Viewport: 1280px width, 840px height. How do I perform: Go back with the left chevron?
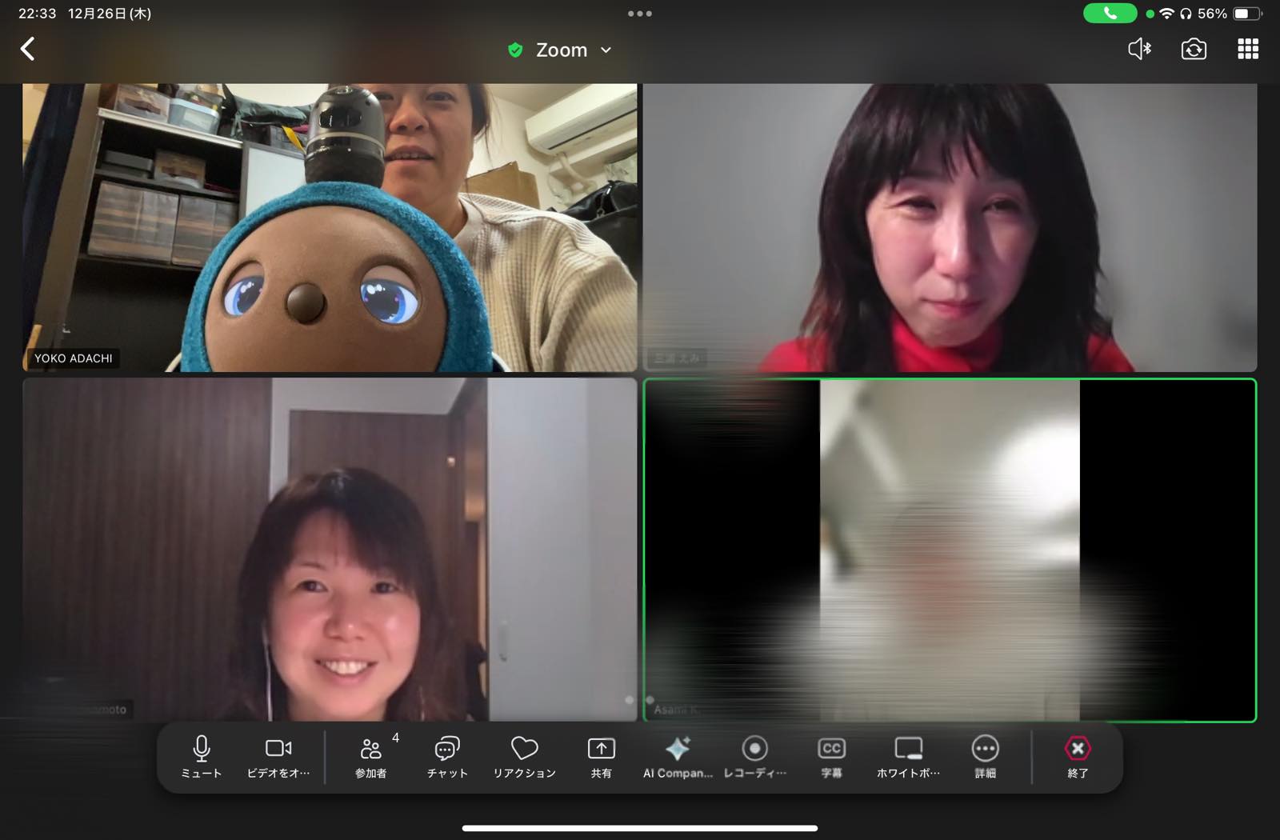(28, 49)
